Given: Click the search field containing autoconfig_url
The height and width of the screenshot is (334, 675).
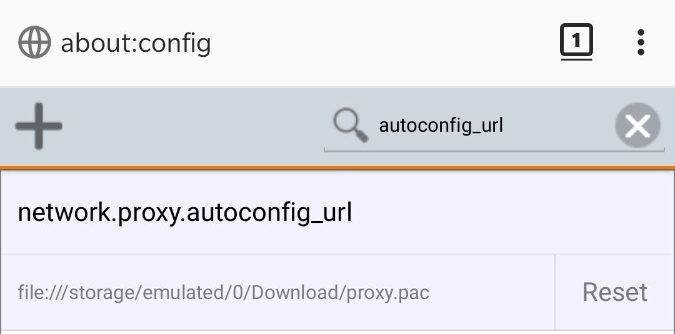Looking at the screenshot, I should coord(475,126).
